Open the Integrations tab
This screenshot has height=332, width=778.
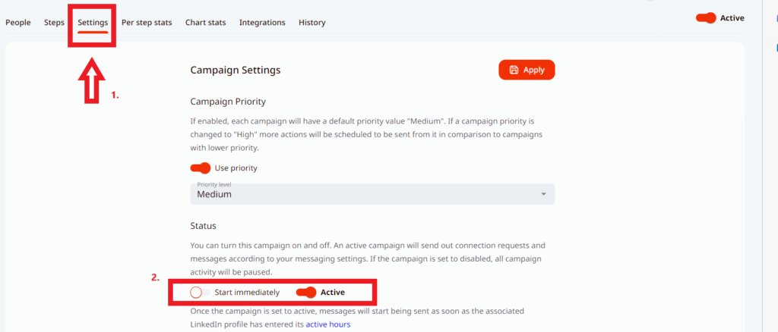[x=262, y=23]
